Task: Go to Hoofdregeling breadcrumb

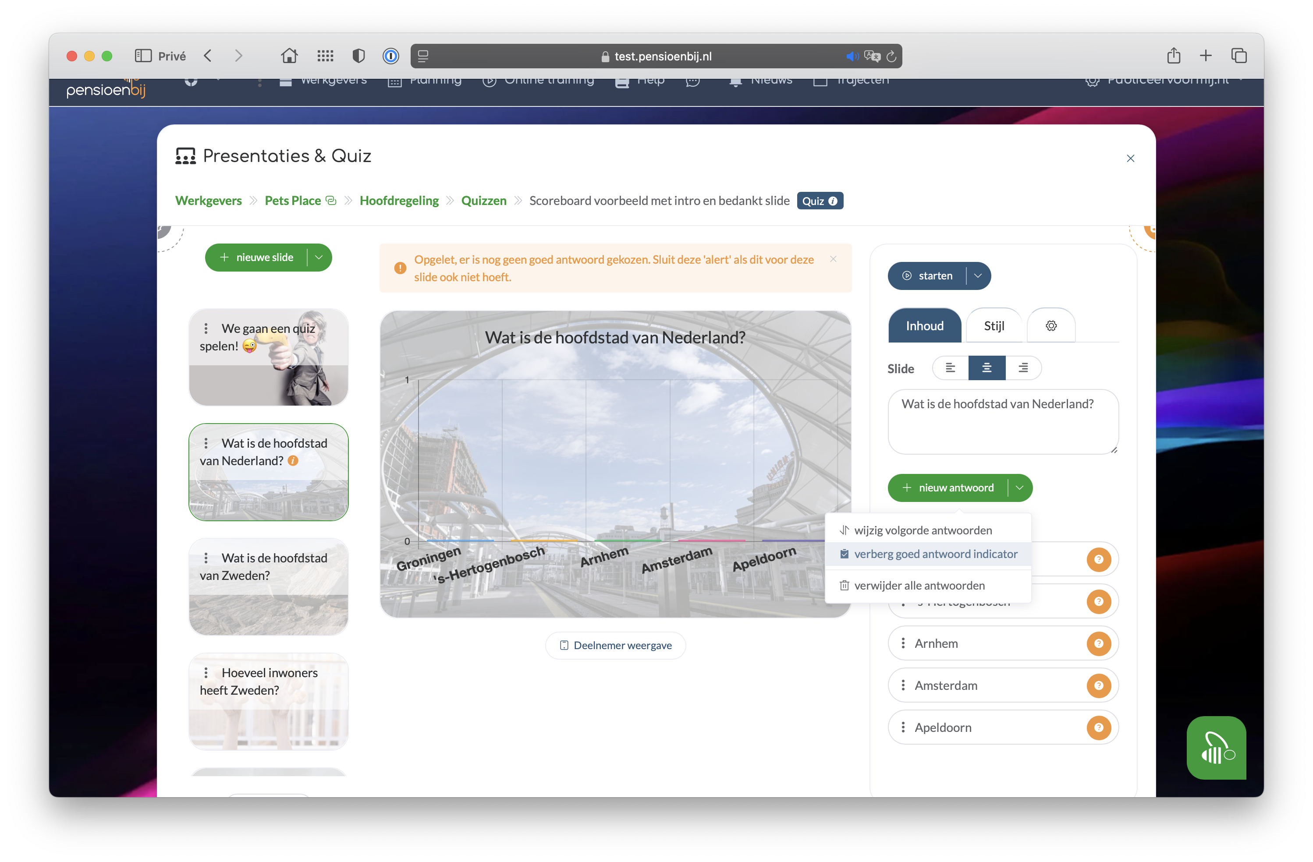Action: coord(399,201)
